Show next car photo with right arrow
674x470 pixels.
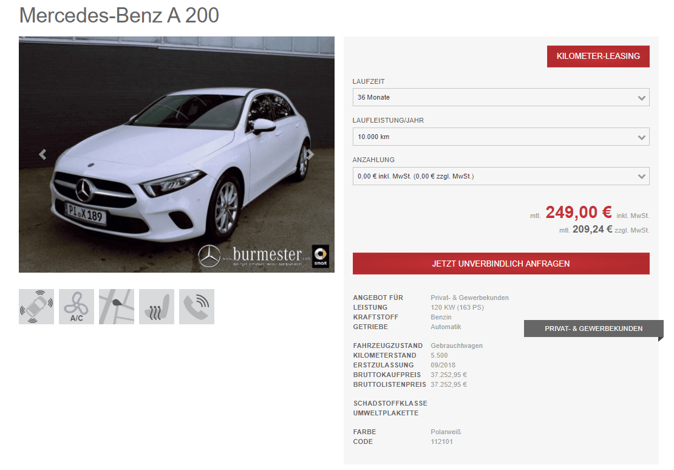pyautogui.click(x=310, y=154)
